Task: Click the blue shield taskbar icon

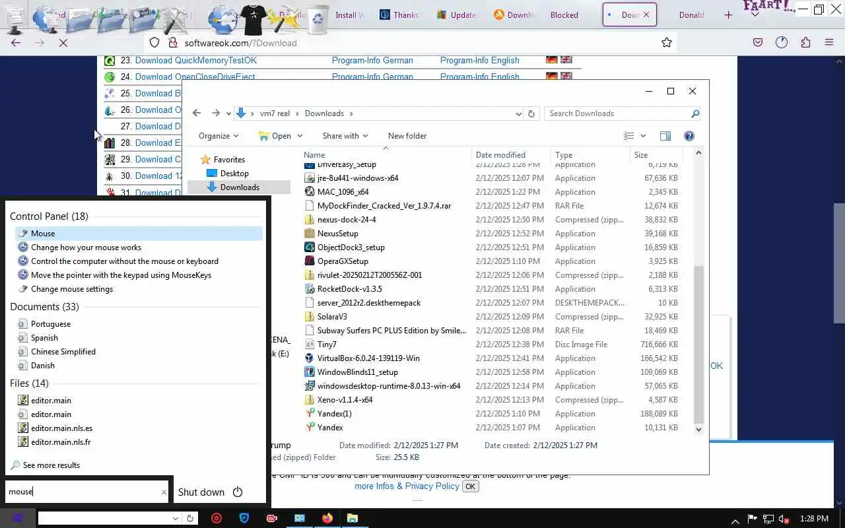Action: click(x=244, y=518)
